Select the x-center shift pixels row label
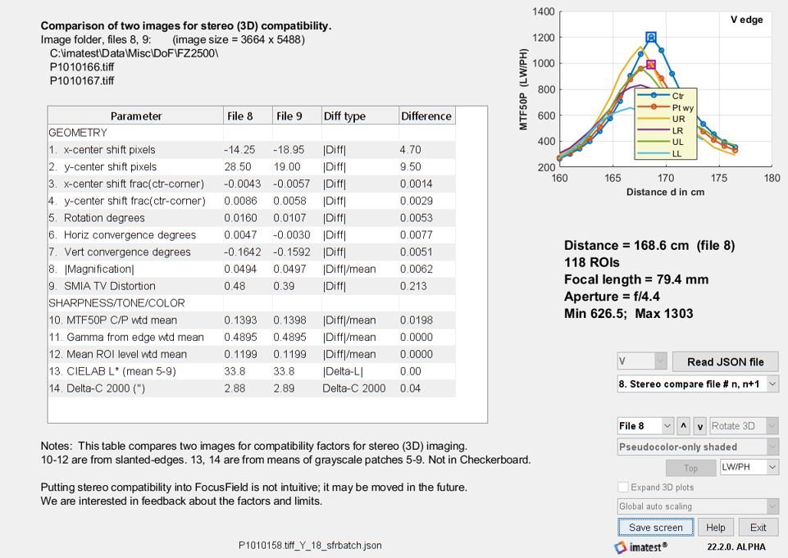The width and height of the screenshot is (788, 558). pos(102,150)
